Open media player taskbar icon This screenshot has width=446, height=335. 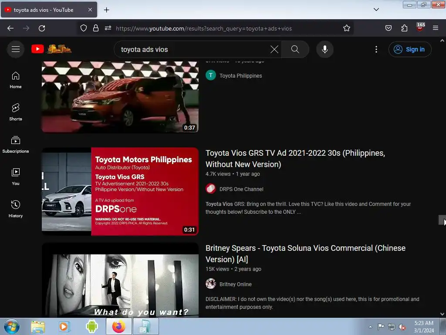click(x=64, y=327)
